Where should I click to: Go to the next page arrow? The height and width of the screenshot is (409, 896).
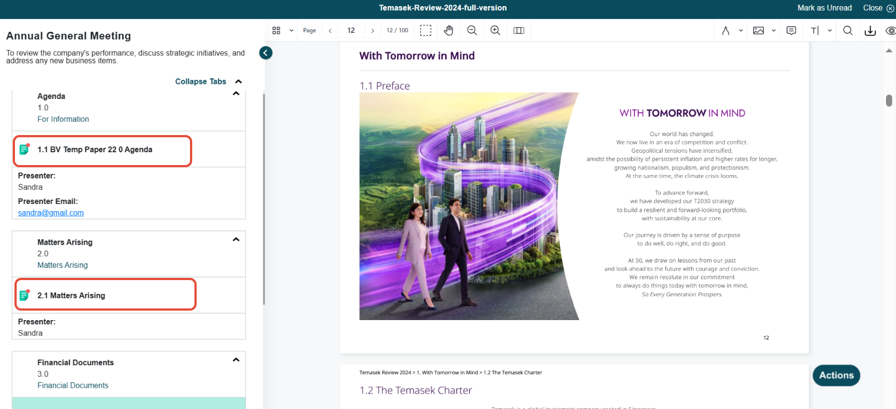373,31
